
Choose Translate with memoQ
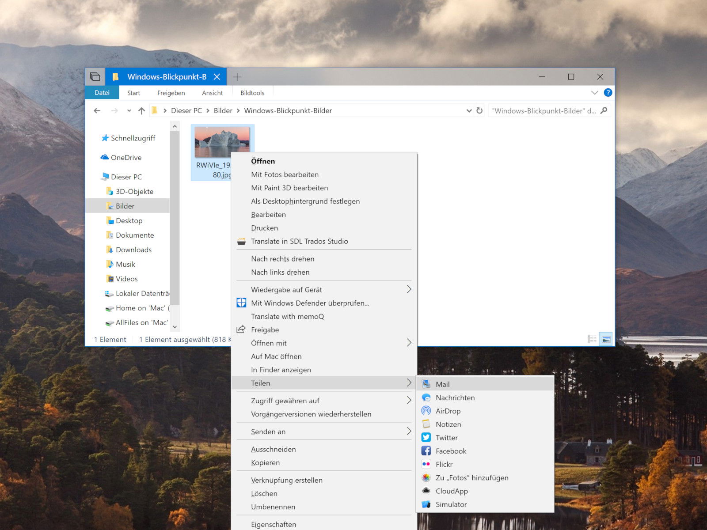(324, 316)
